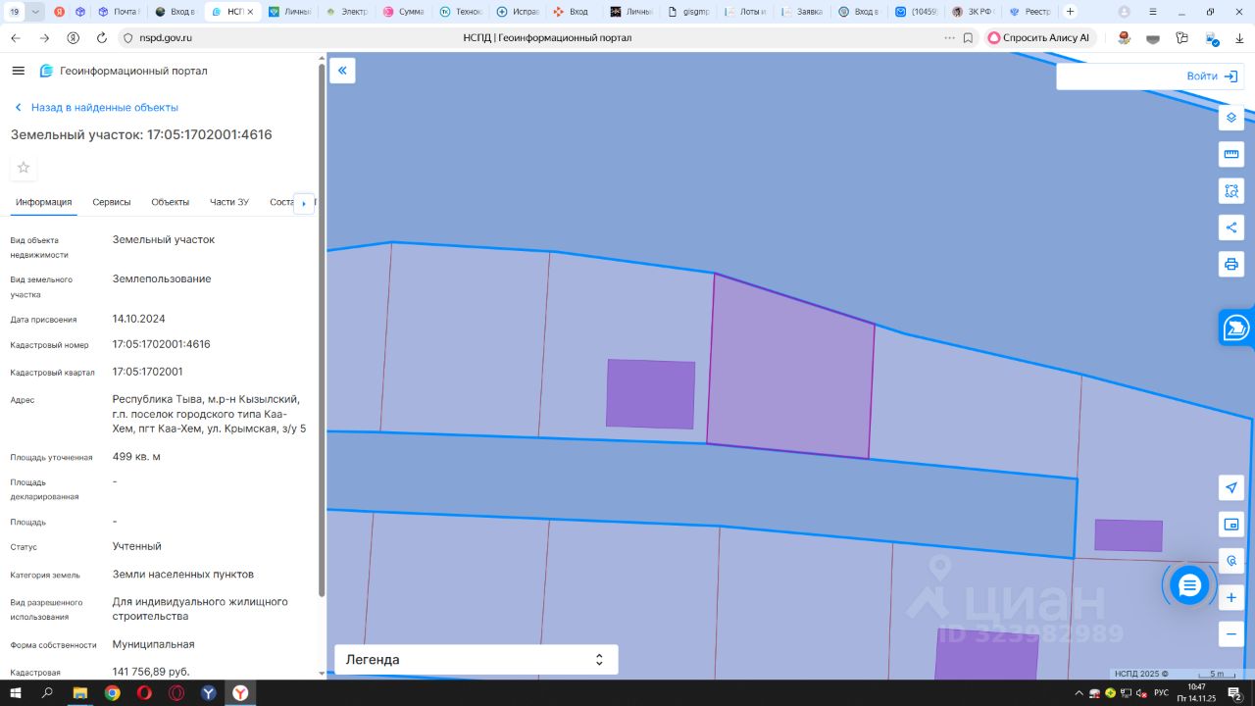This screenshot has height=706, width=1255.
Task: Click Назад в найденные объекты link
Action: 96,108
